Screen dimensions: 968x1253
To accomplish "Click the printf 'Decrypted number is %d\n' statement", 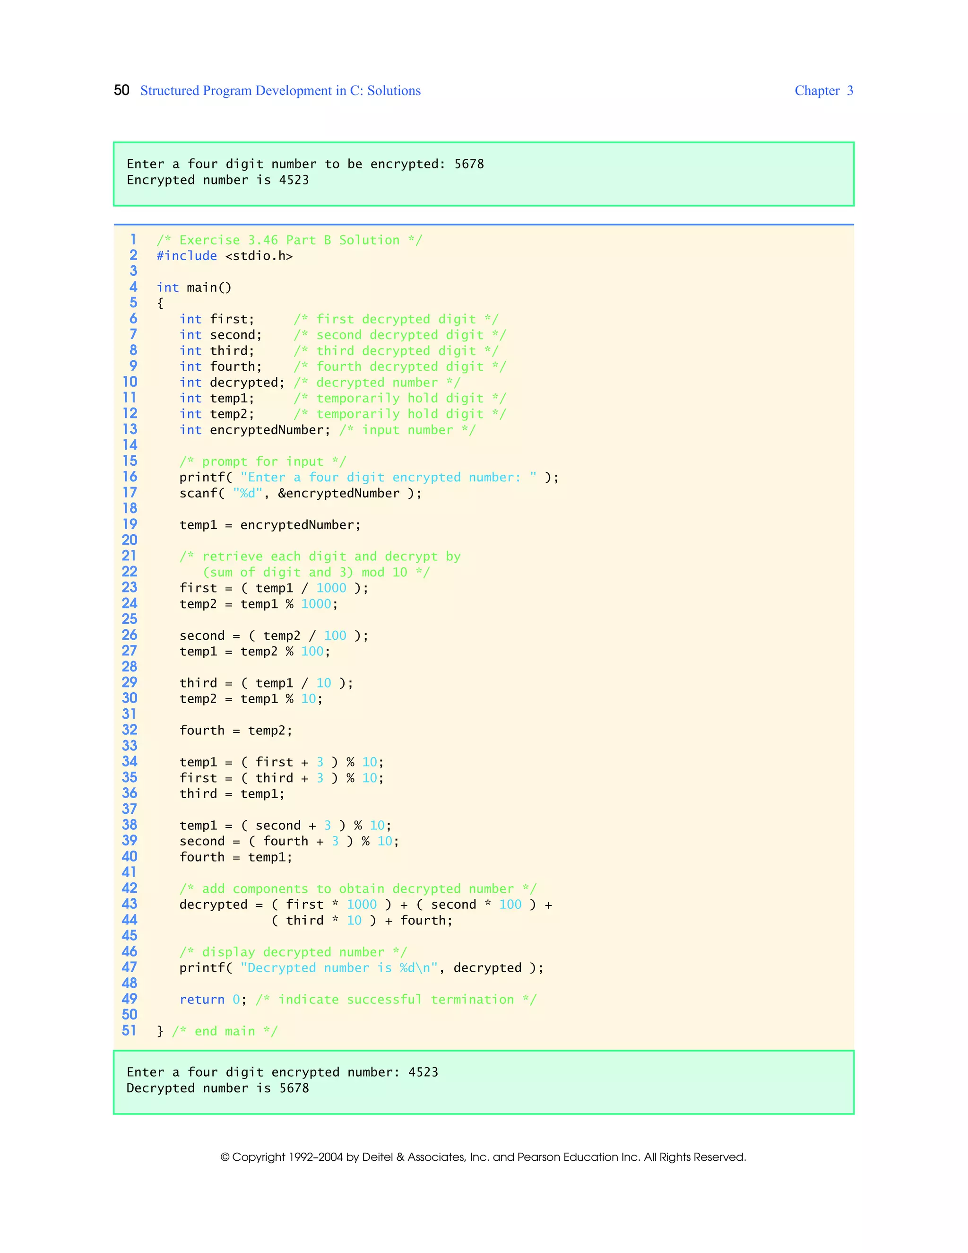I will click(362, 968).
